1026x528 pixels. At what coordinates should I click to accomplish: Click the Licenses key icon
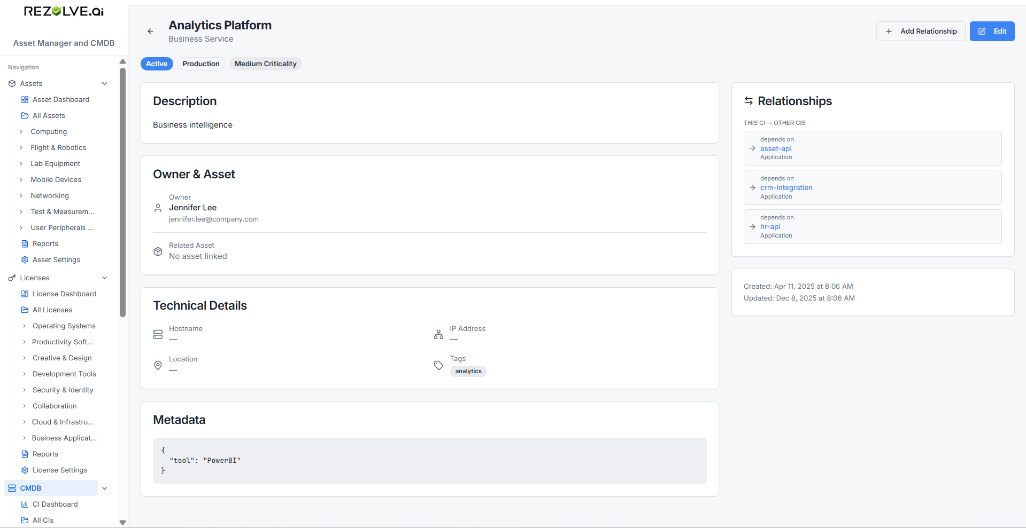(x=12, y=278)
